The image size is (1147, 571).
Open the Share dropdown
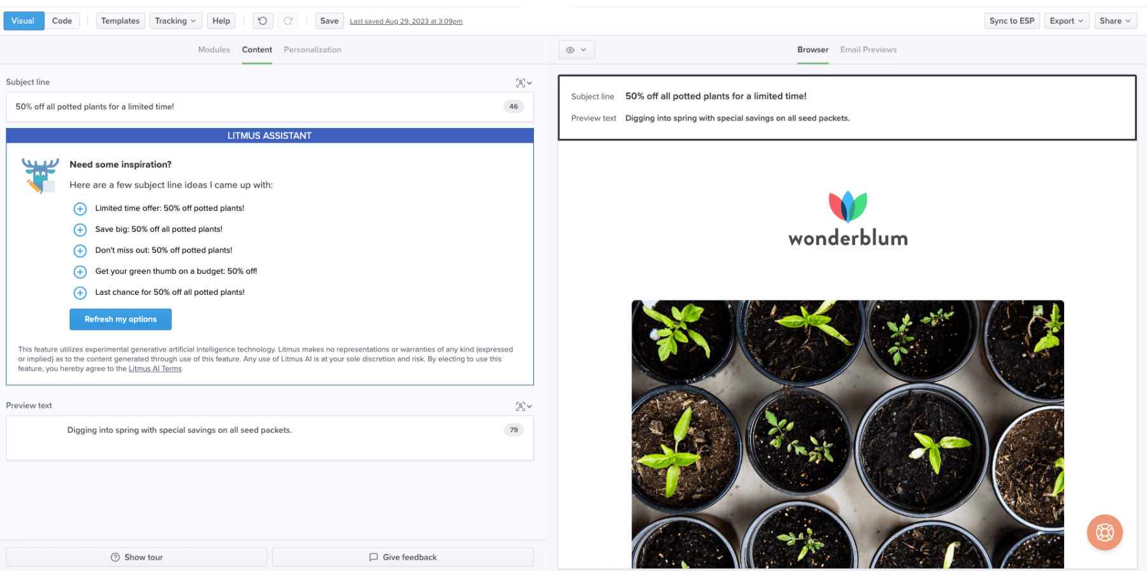click(x=1115, y=21)
